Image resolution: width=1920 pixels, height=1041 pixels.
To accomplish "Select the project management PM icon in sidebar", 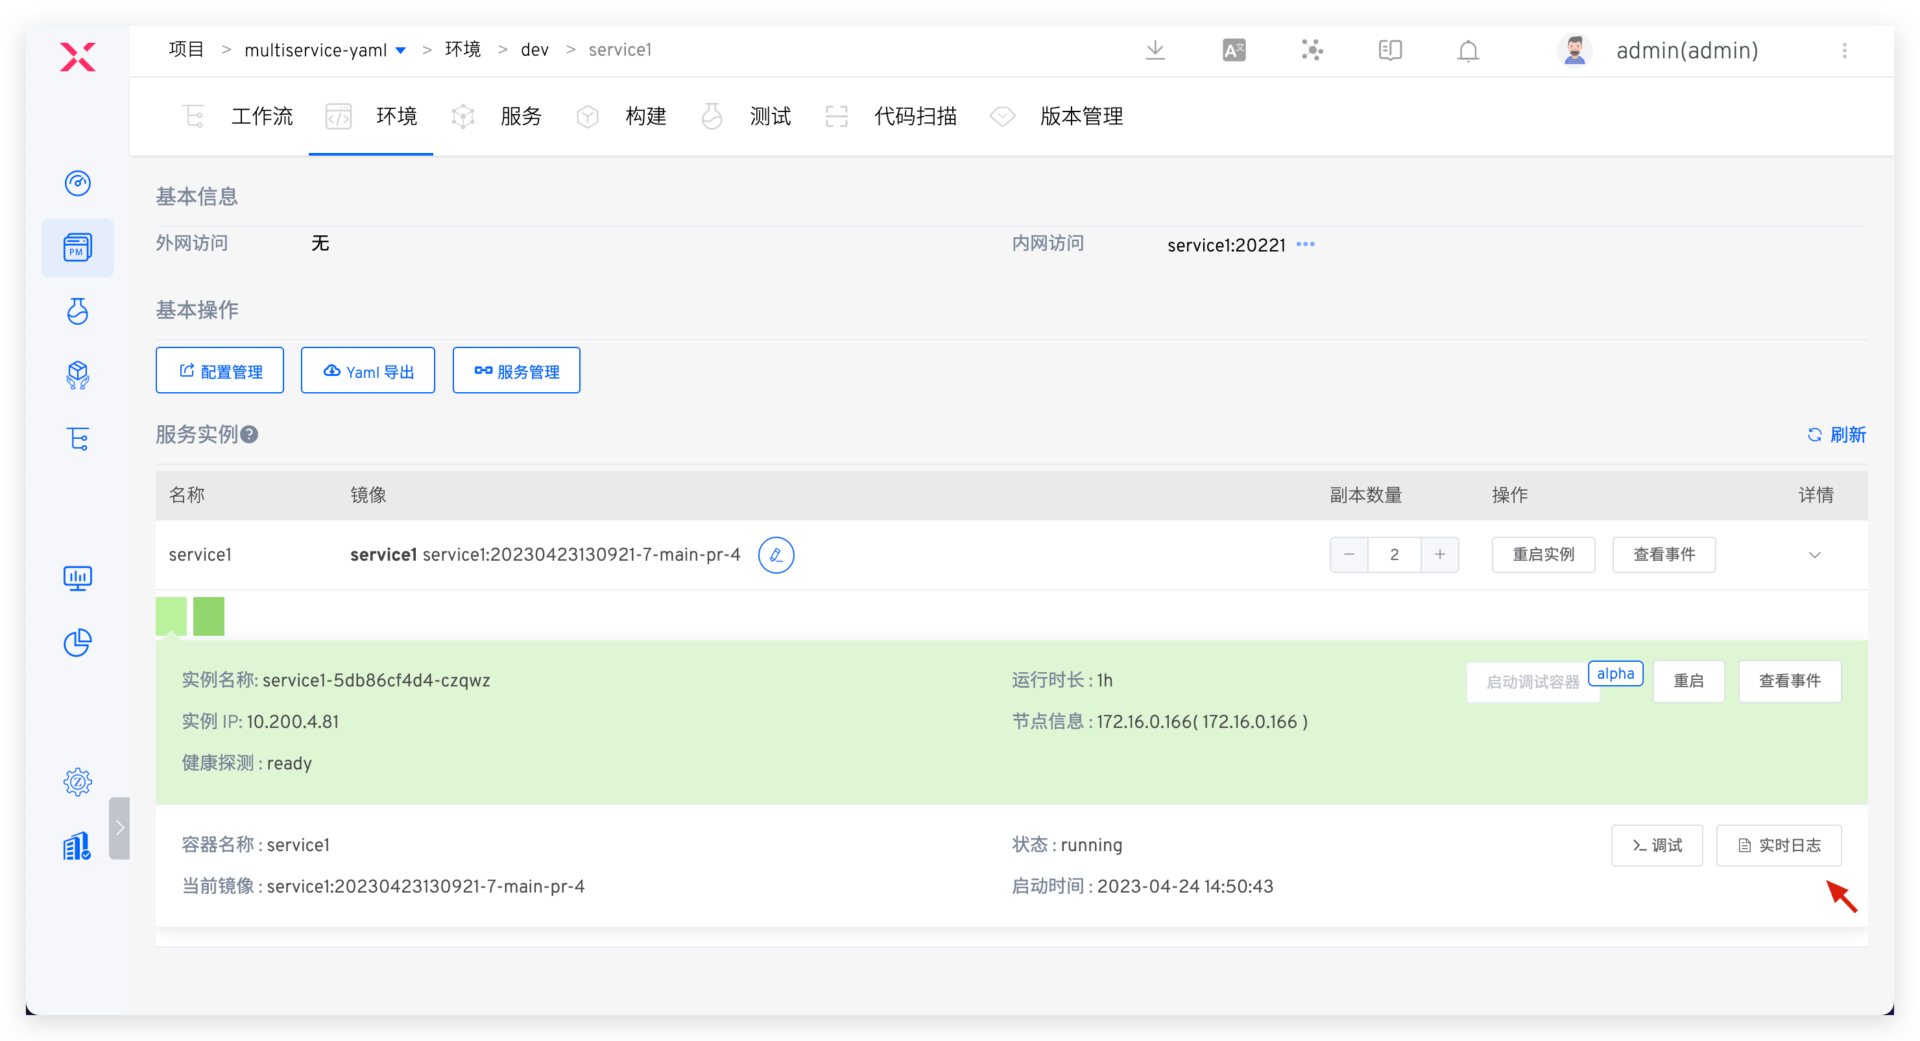I will coord(78,248).
